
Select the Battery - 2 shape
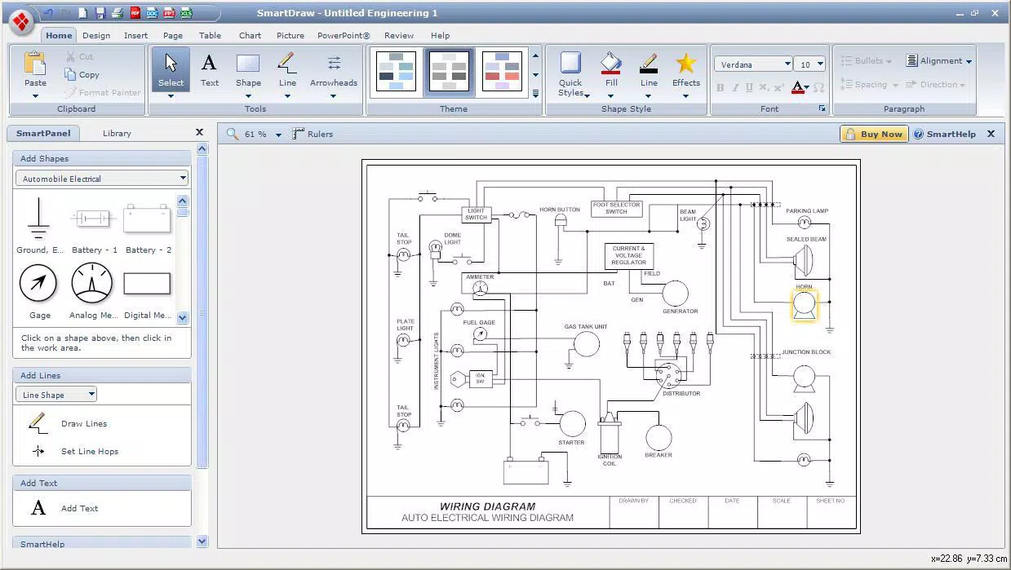148,225
